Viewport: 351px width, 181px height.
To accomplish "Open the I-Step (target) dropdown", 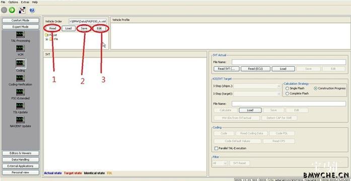I will point(257,94).
